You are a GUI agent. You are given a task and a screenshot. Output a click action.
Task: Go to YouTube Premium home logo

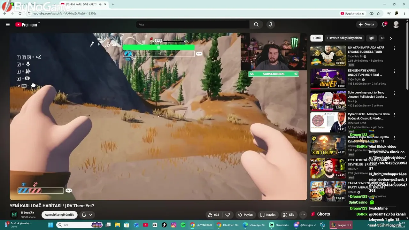26,25
